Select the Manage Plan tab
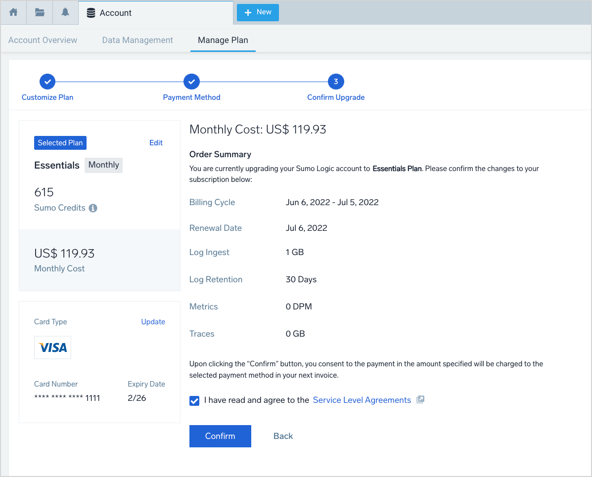 click(x=223, y=40)
